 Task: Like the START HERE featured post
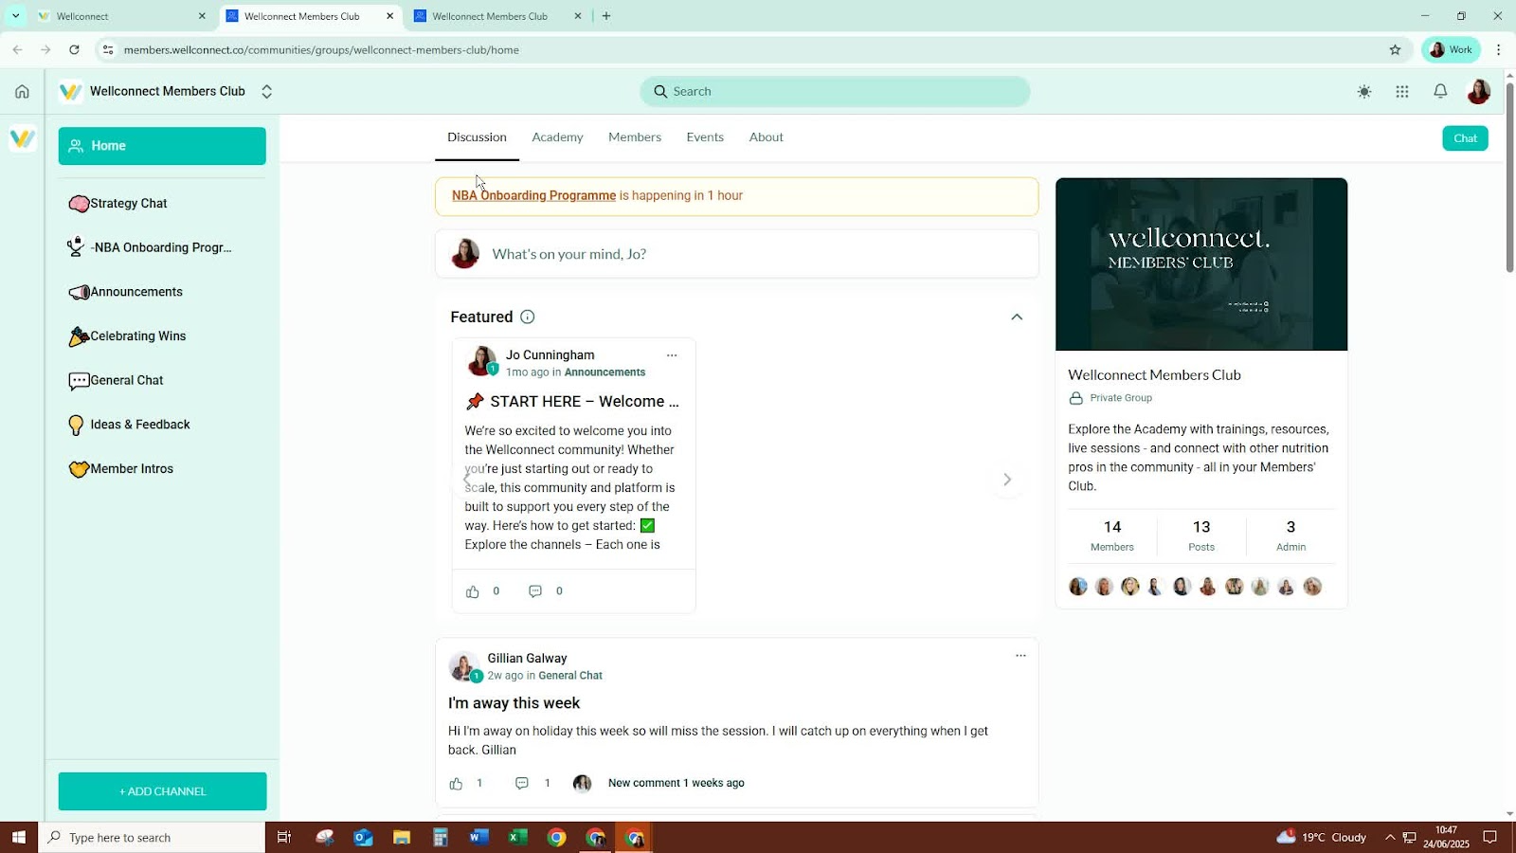tap(473, 591)
